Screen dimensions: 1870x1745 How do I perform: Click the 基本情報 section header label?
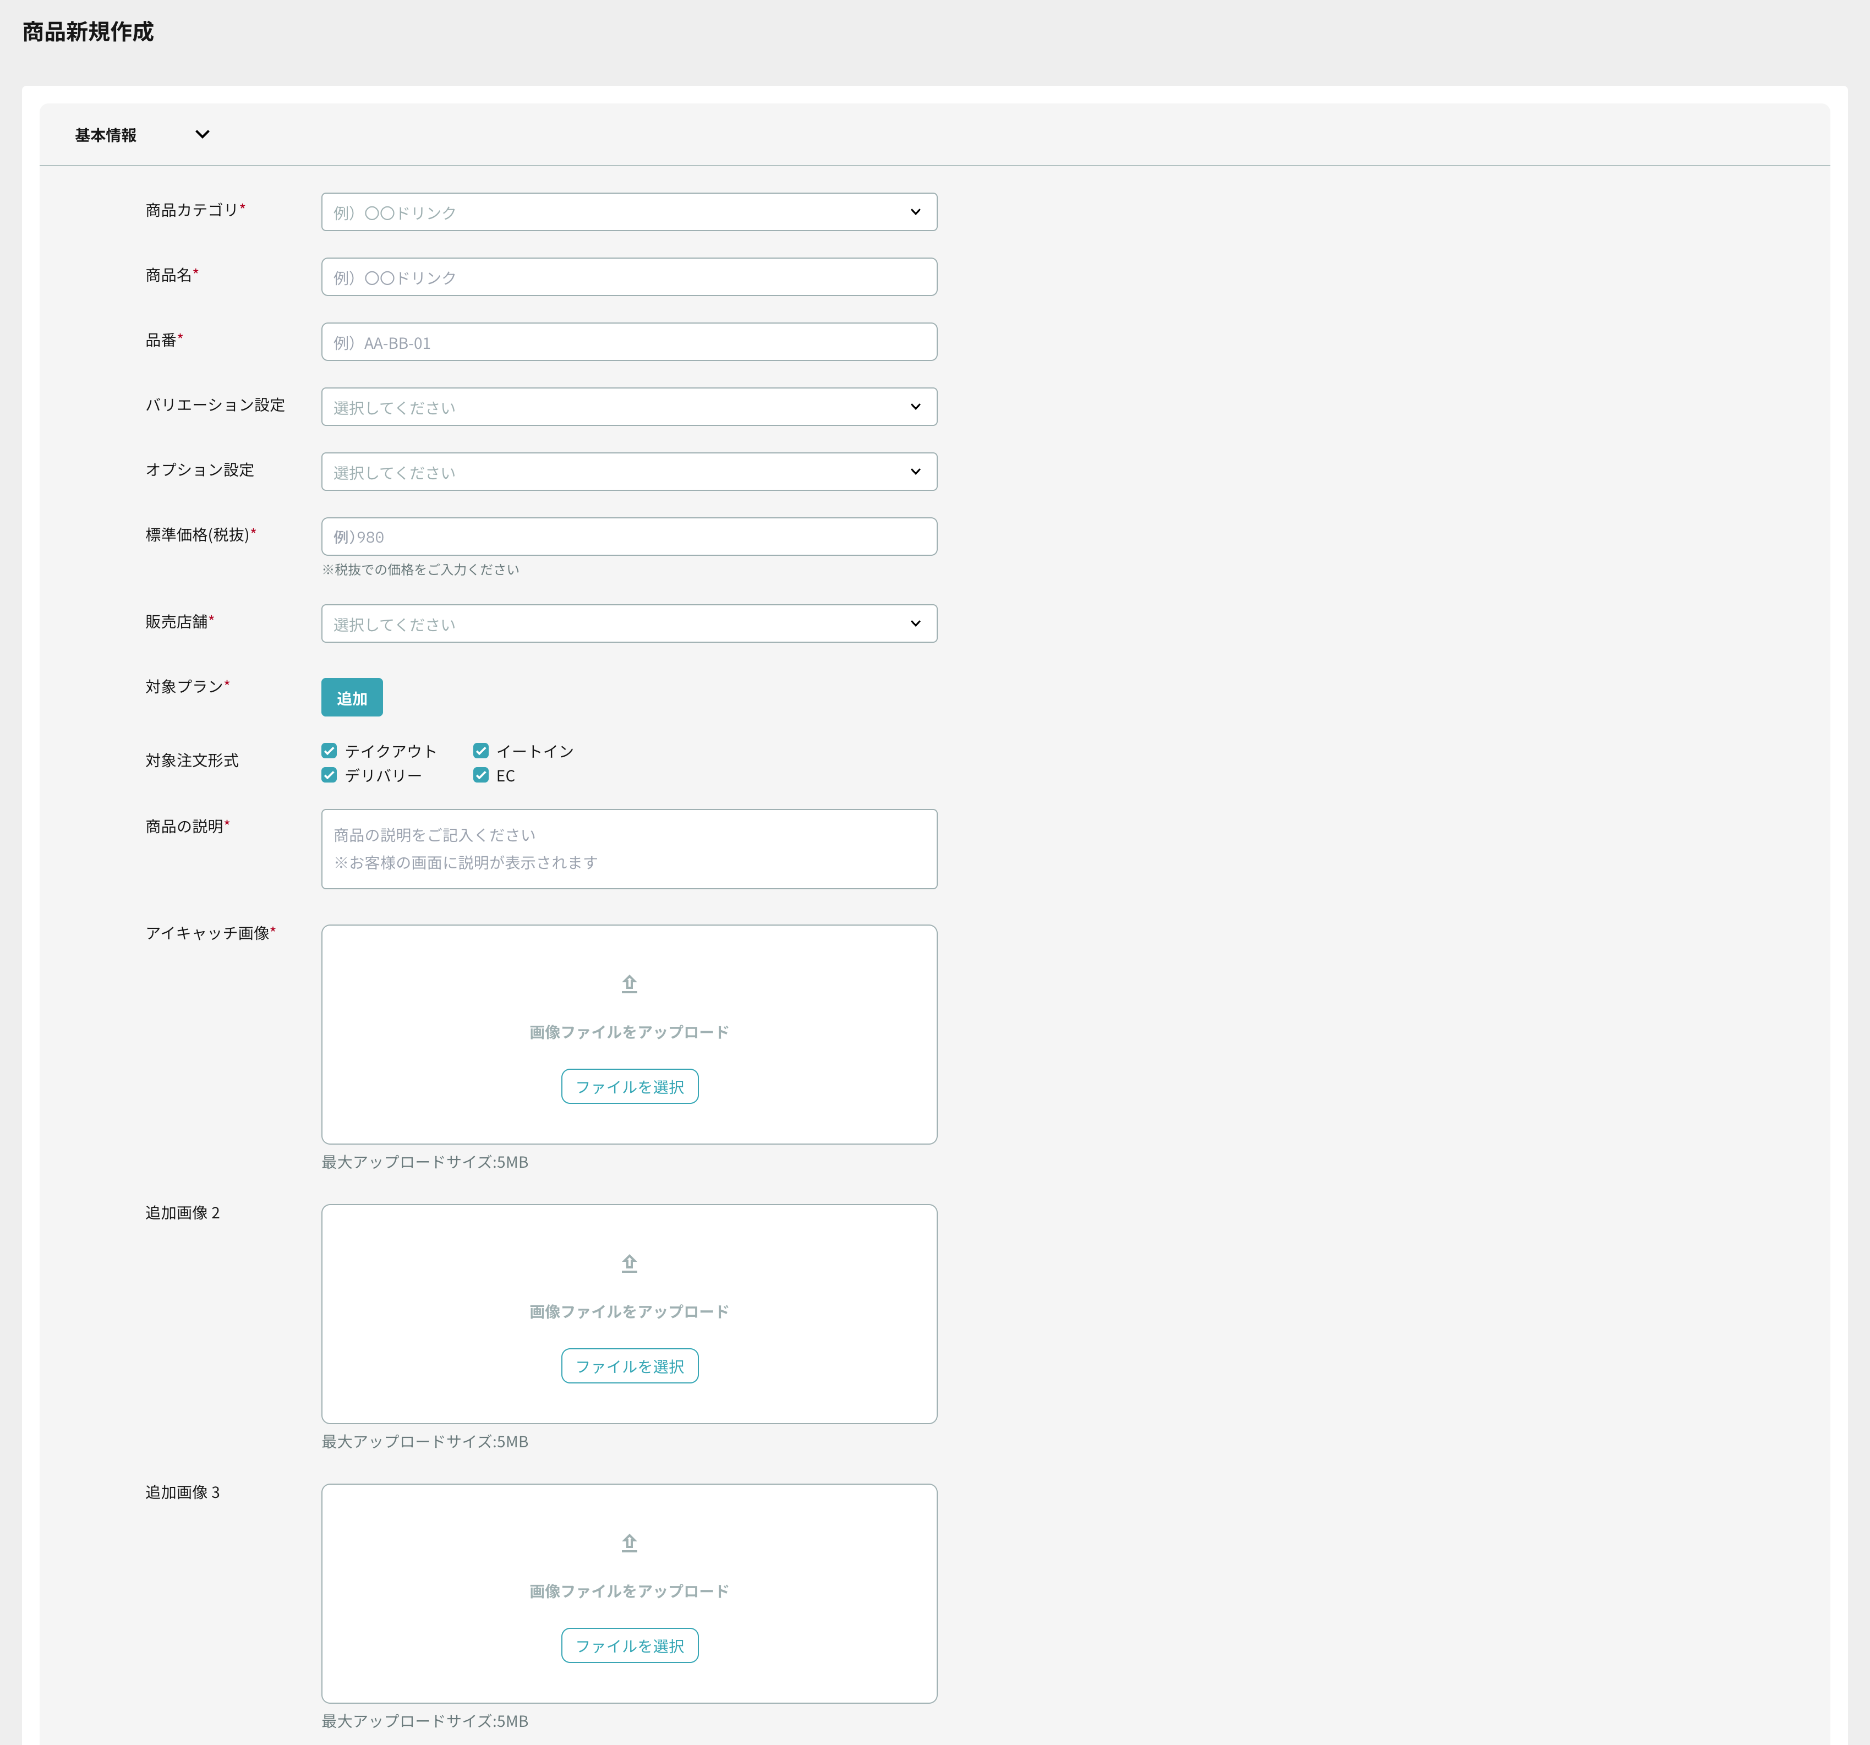[x=105, y=135]
